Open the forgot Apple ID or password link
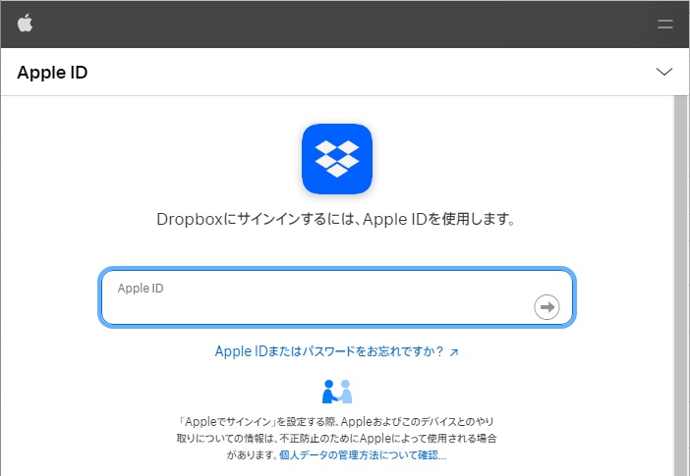The image size is (690, 476). [x=336, y=351]
